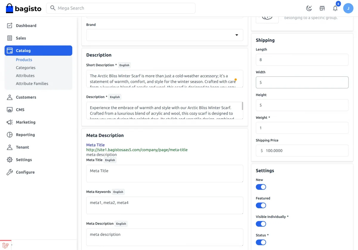The image size is (358, 250).
Task: Open notifications bell icon
Action: coord(335,8)
